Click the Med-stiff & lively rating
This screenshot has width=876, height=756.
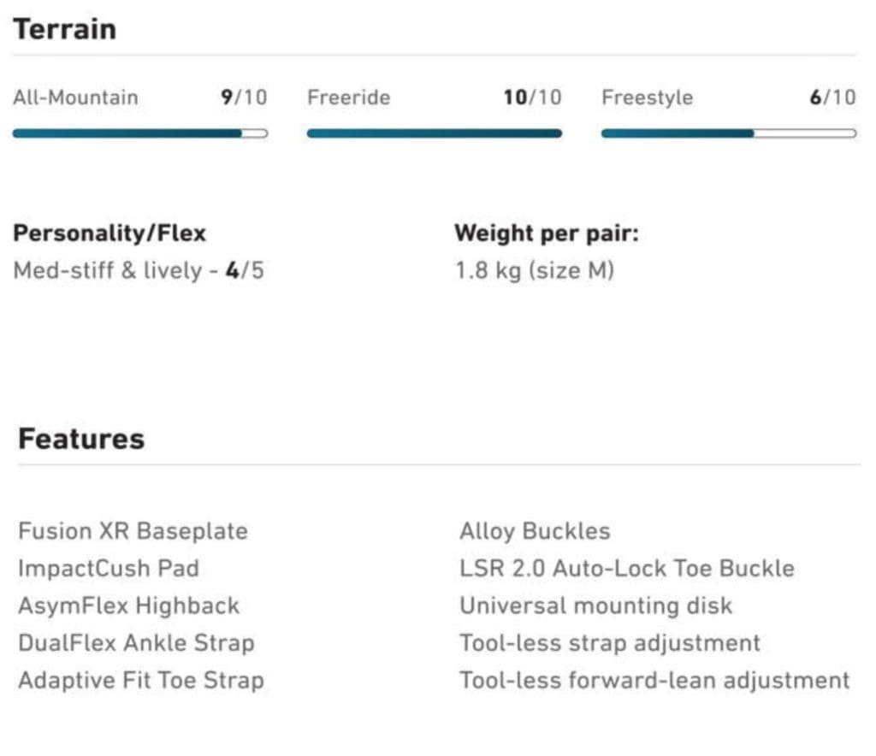point(139,271)
